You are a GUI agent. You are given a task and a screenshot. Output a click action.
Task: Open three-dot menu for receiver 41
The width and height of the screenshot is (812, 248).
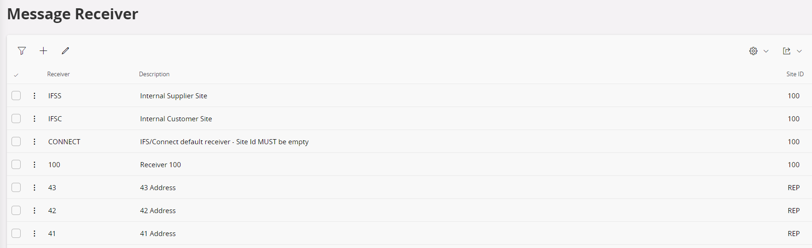tap(34, 233)
